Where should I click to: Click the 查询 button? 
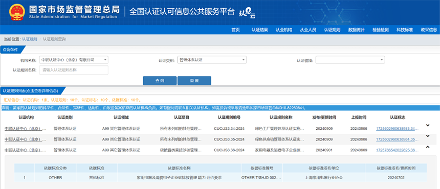point(160,81)
